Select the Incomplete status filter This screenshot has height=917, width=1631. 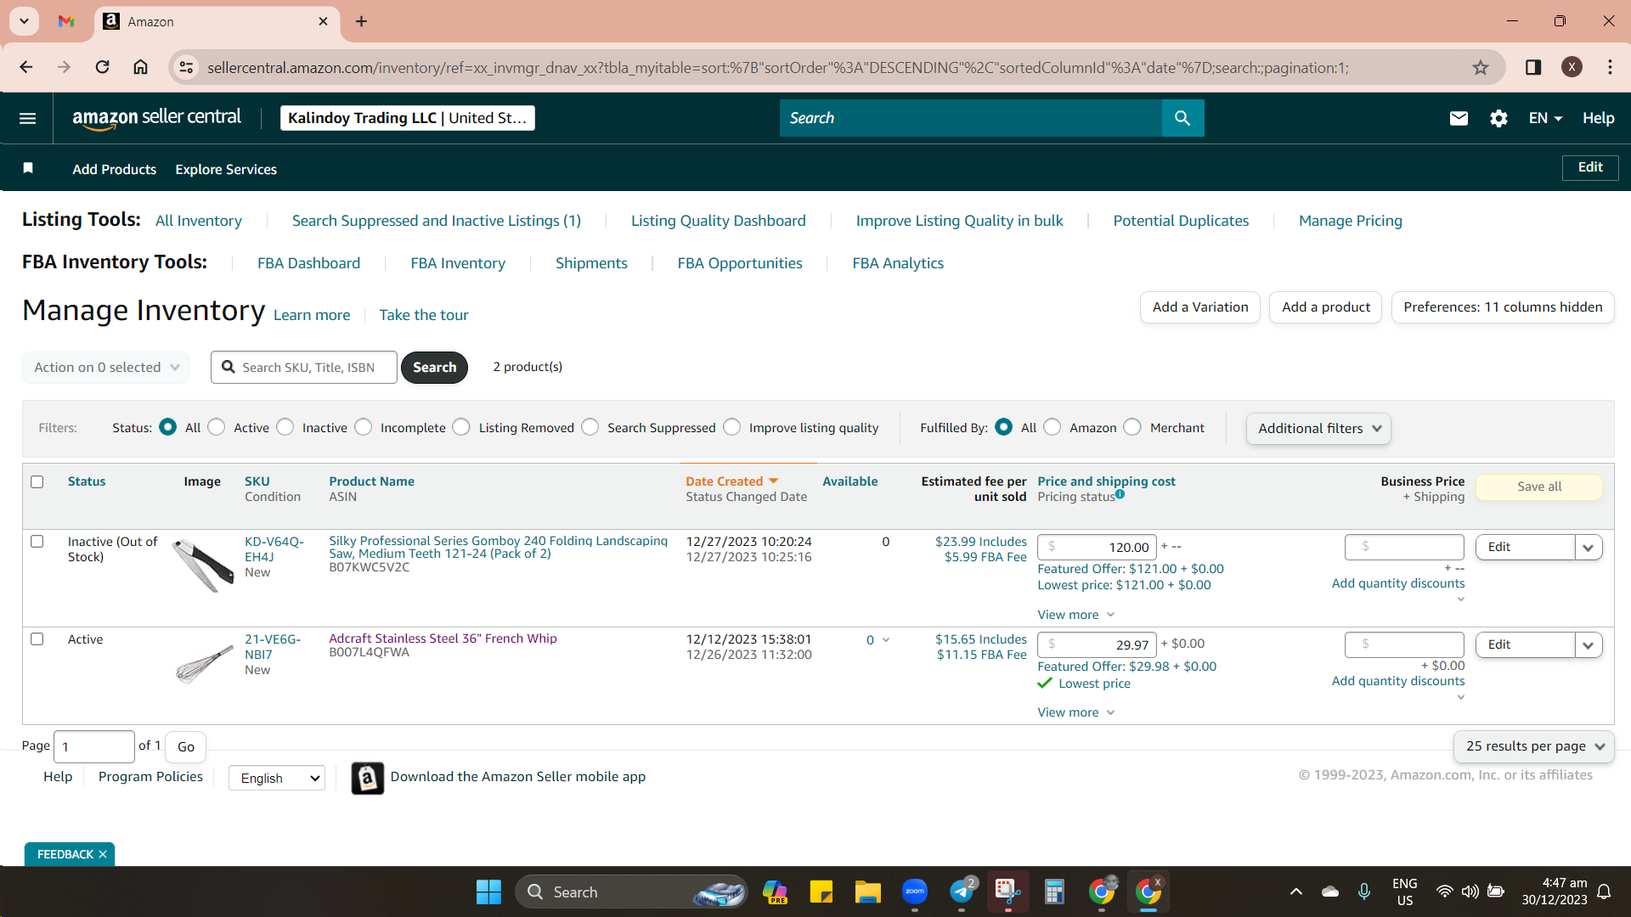[364, 427]
